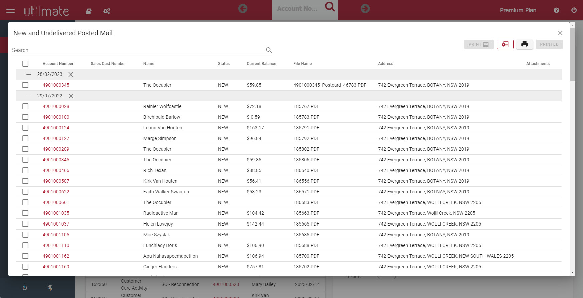This screenshot has width=583, height=298.
Task: Sort by Current Balance column header
Action: (261, 64)
